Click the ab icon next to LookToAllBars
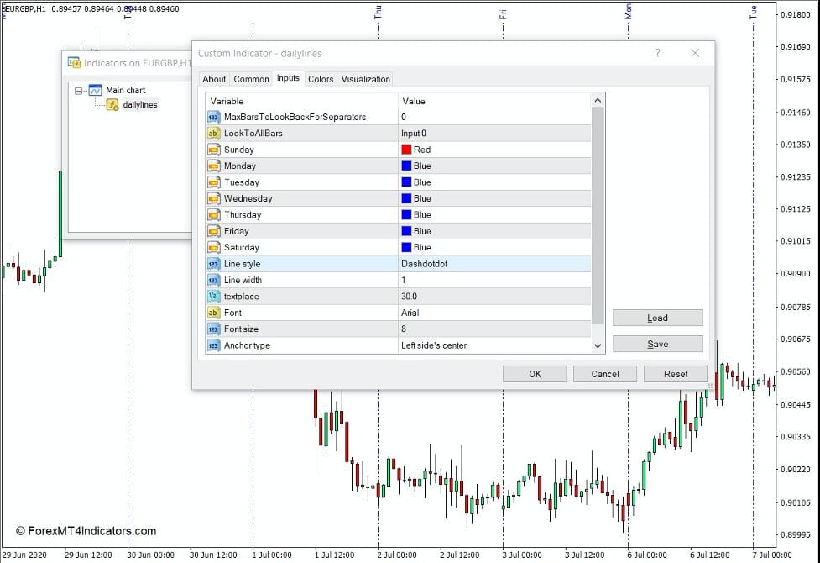Screen dimensions: 820x563 214,134
